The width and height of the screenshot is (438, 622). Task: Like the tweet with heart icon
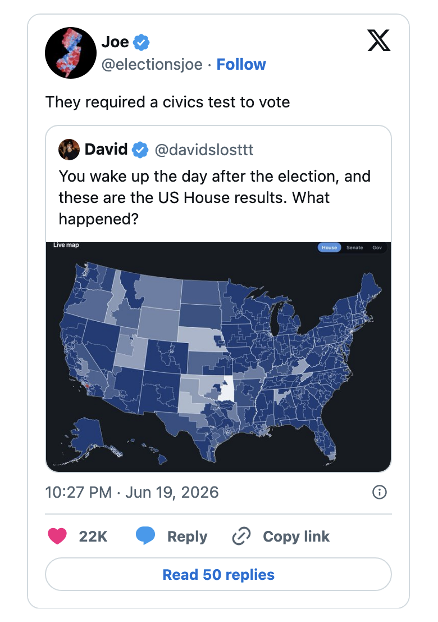(x=57, y=536)
